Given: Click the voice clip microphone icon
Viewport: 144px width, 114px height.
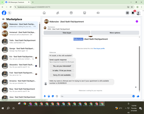Looking at the screenshot, I should pyautogui.click(x=45, y=96).
